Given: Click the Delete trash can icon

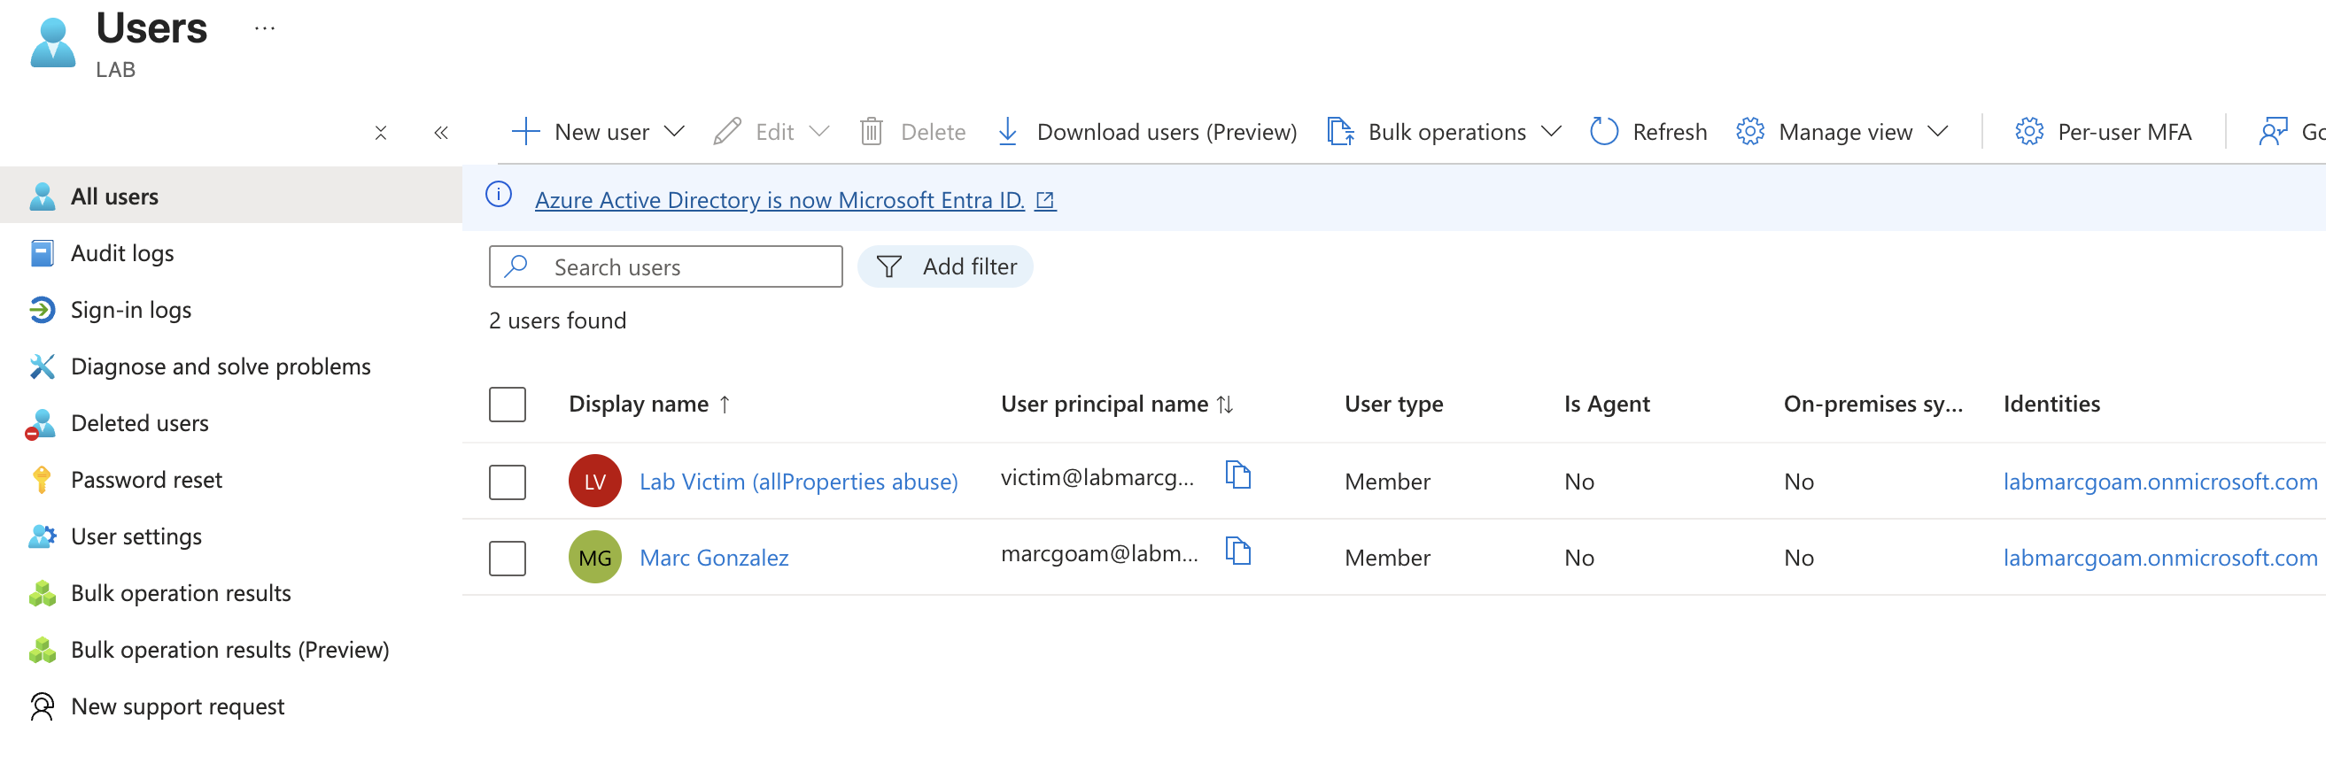Looking at the screenshot, I should coord(872,132).
